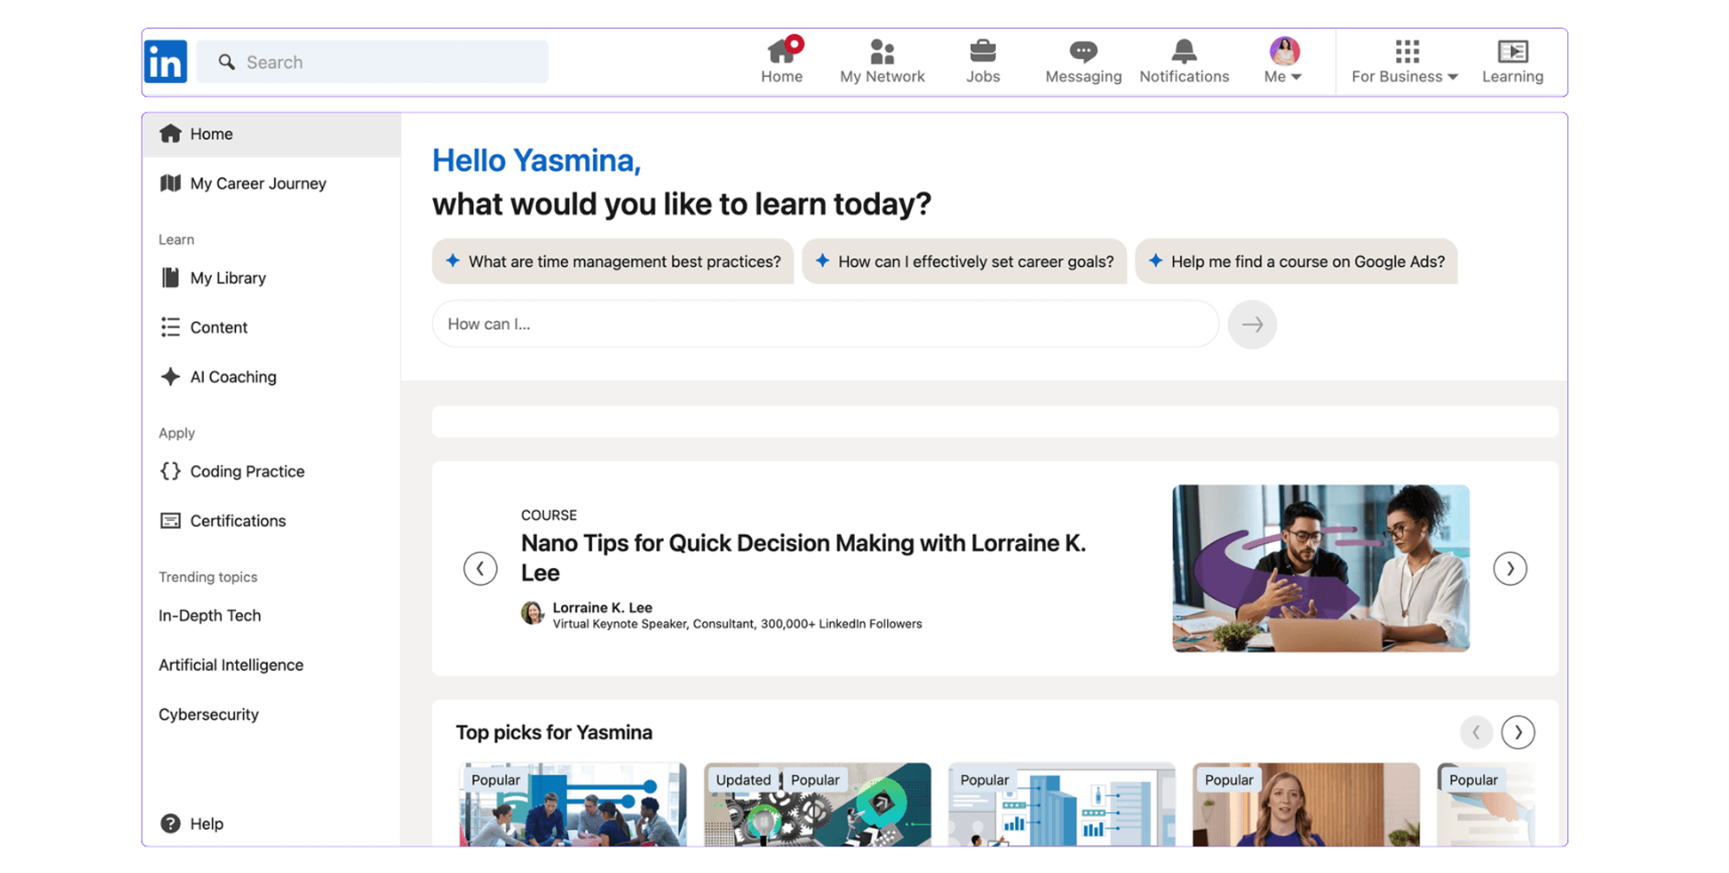Open In-Depth Tech trending topic
This screenshot has width=1729, height=873.
click(x=210, y=615)
